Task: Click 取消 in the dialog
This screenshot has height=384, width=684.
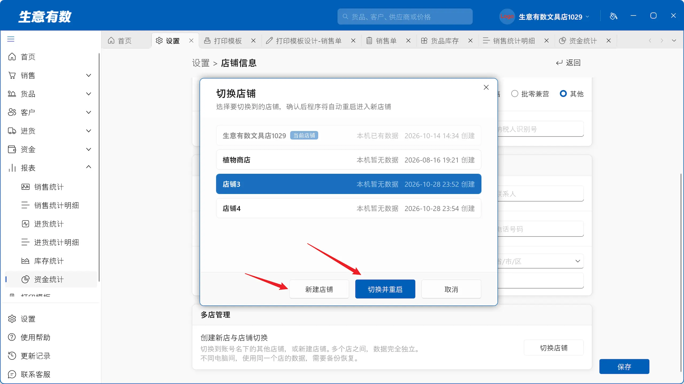Action: (451, 289)
